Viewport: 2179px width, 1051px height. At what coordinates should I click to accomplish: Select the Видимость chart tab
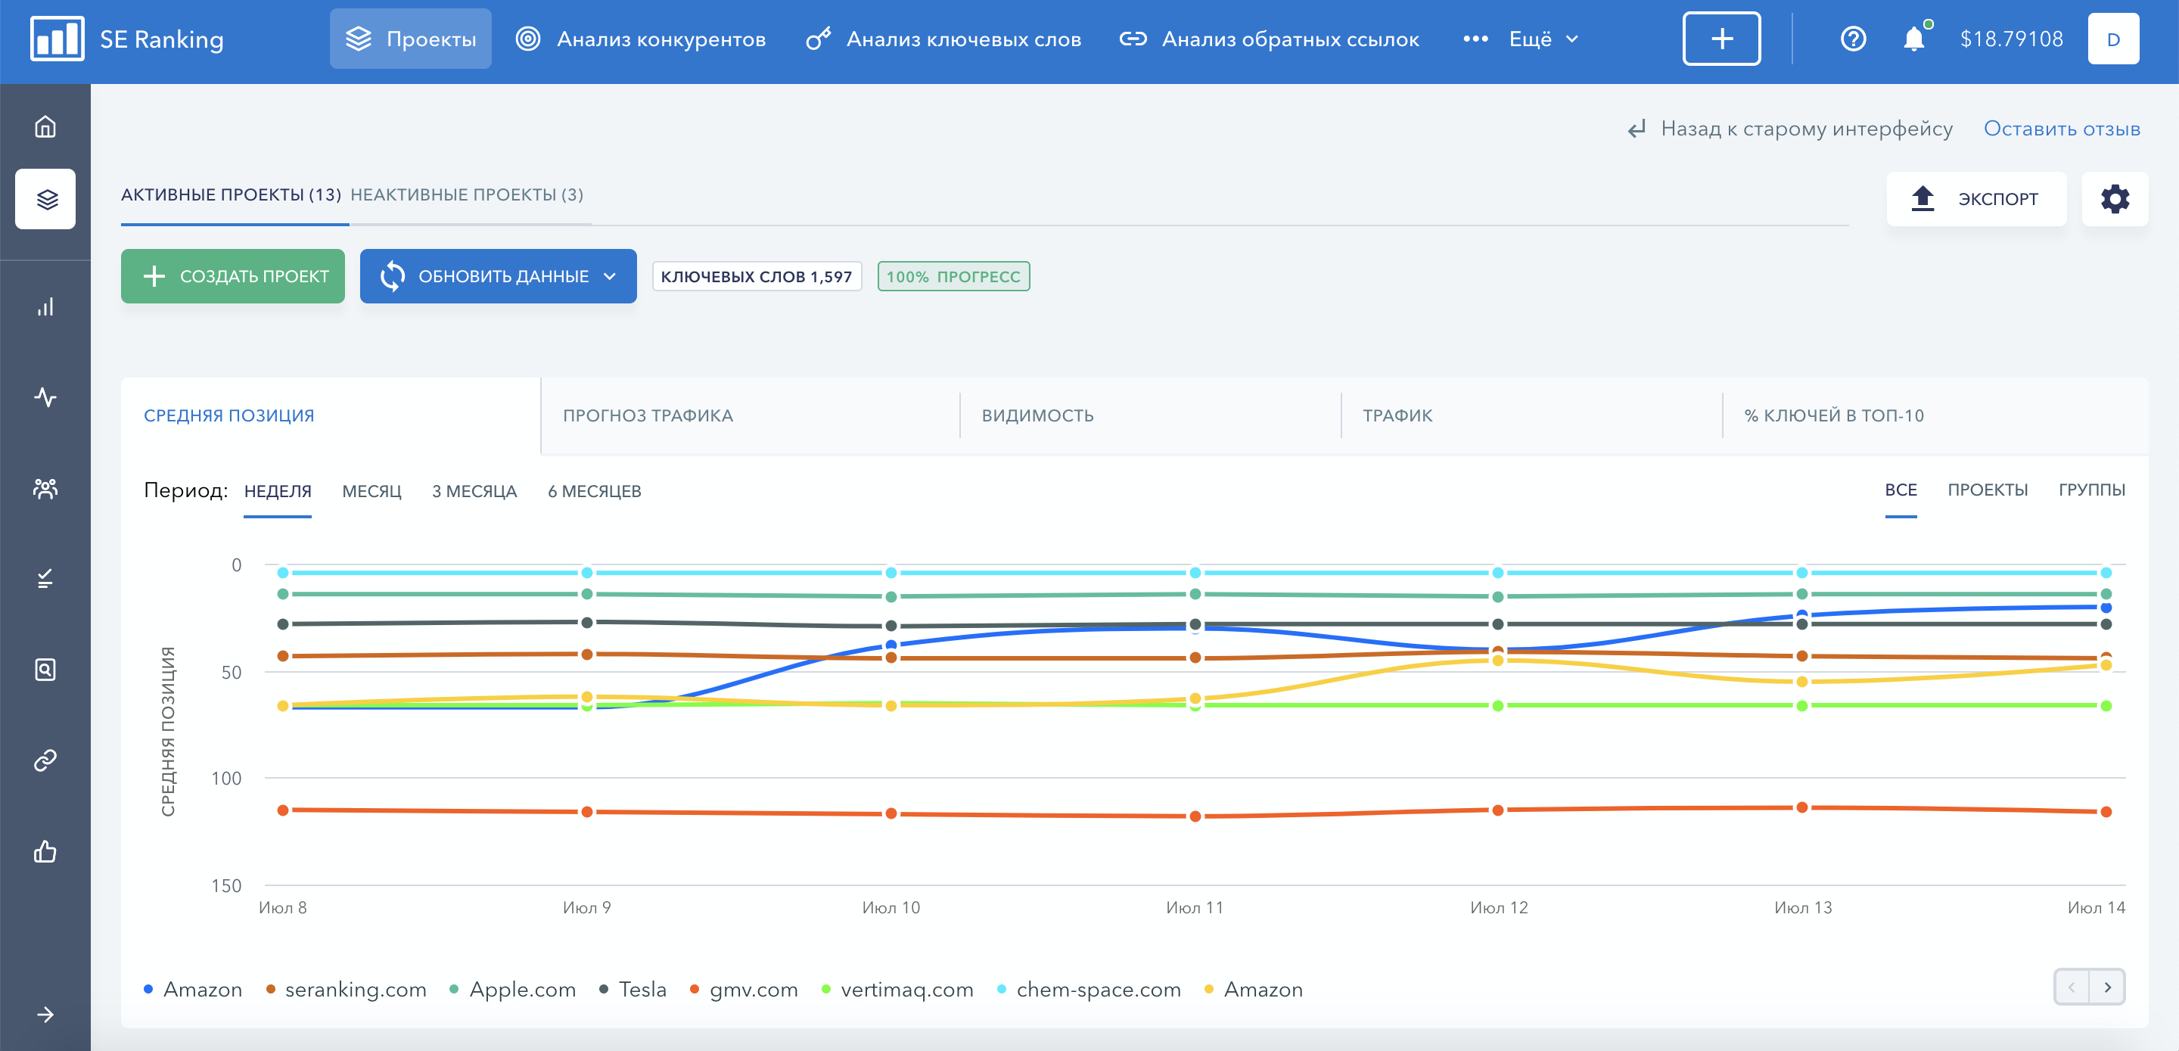1037,415
